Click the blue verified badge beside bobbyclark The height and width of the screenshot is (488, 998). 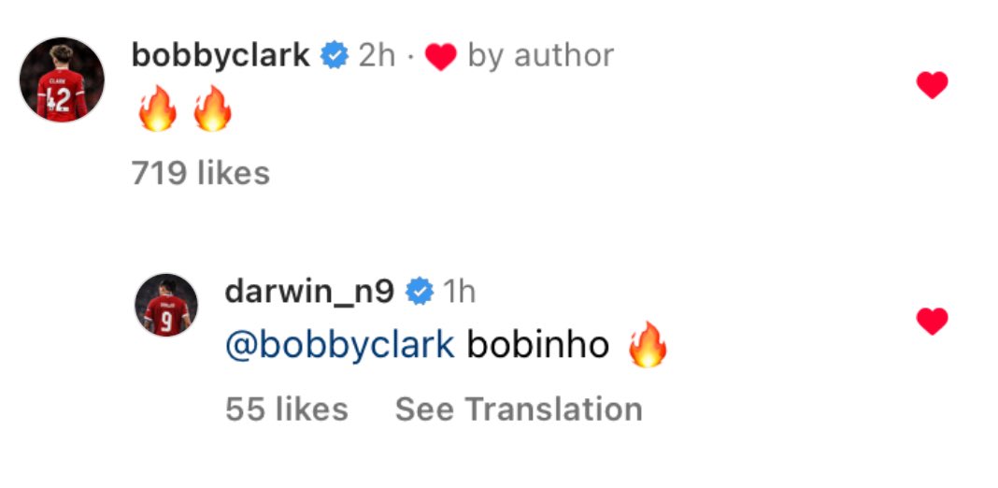[335, 56]
